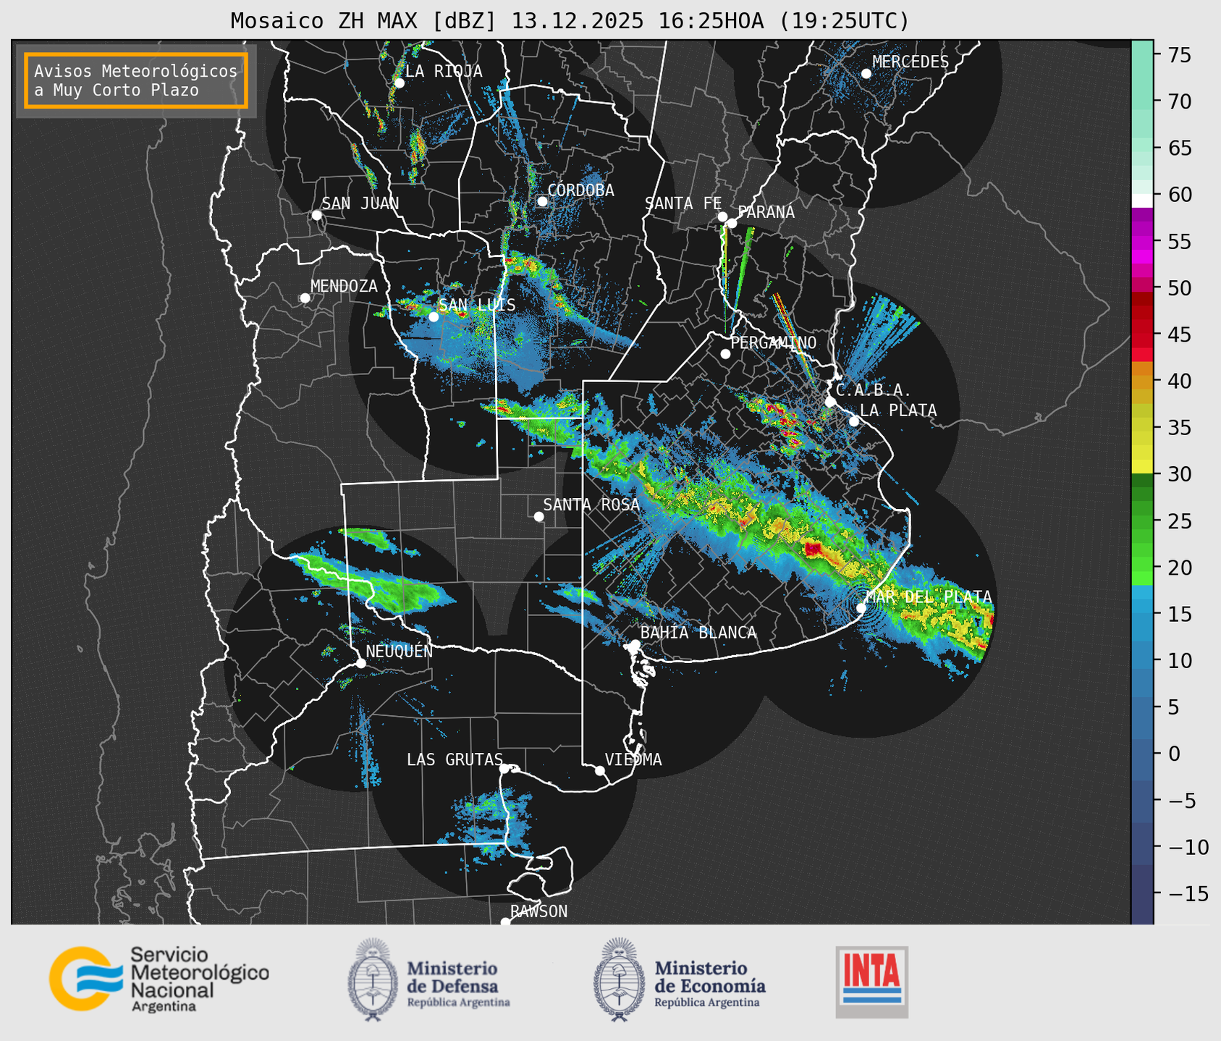Click the San Luis city marker dot

434,317
